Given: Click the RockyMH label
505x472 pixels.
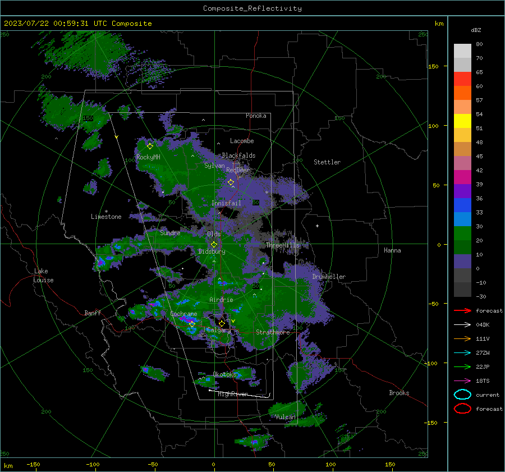Looking at the screenshot, I should [148, 157].
